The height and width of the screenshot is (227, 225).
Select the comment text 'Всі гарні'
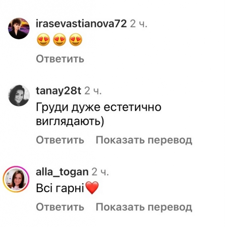60,189
